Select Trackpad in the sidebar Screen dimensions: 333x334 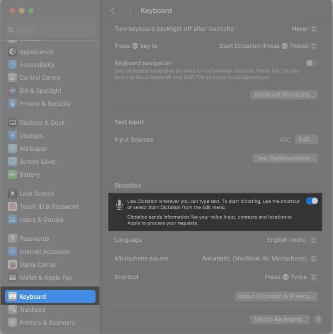51,309
